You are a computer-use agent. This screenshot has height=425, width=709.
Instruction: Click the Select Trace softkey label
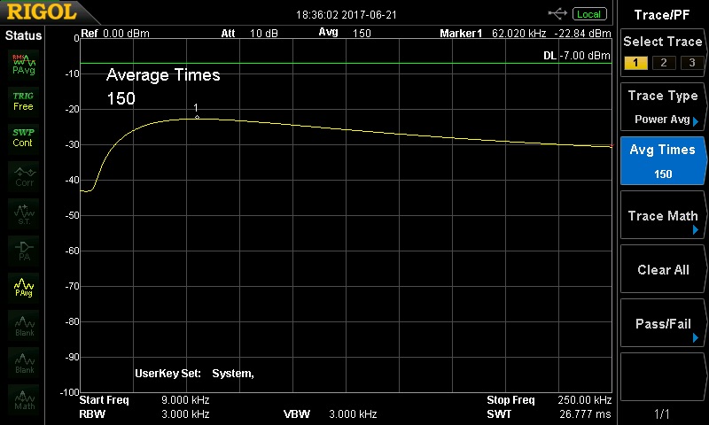click(x=662, y=42)
